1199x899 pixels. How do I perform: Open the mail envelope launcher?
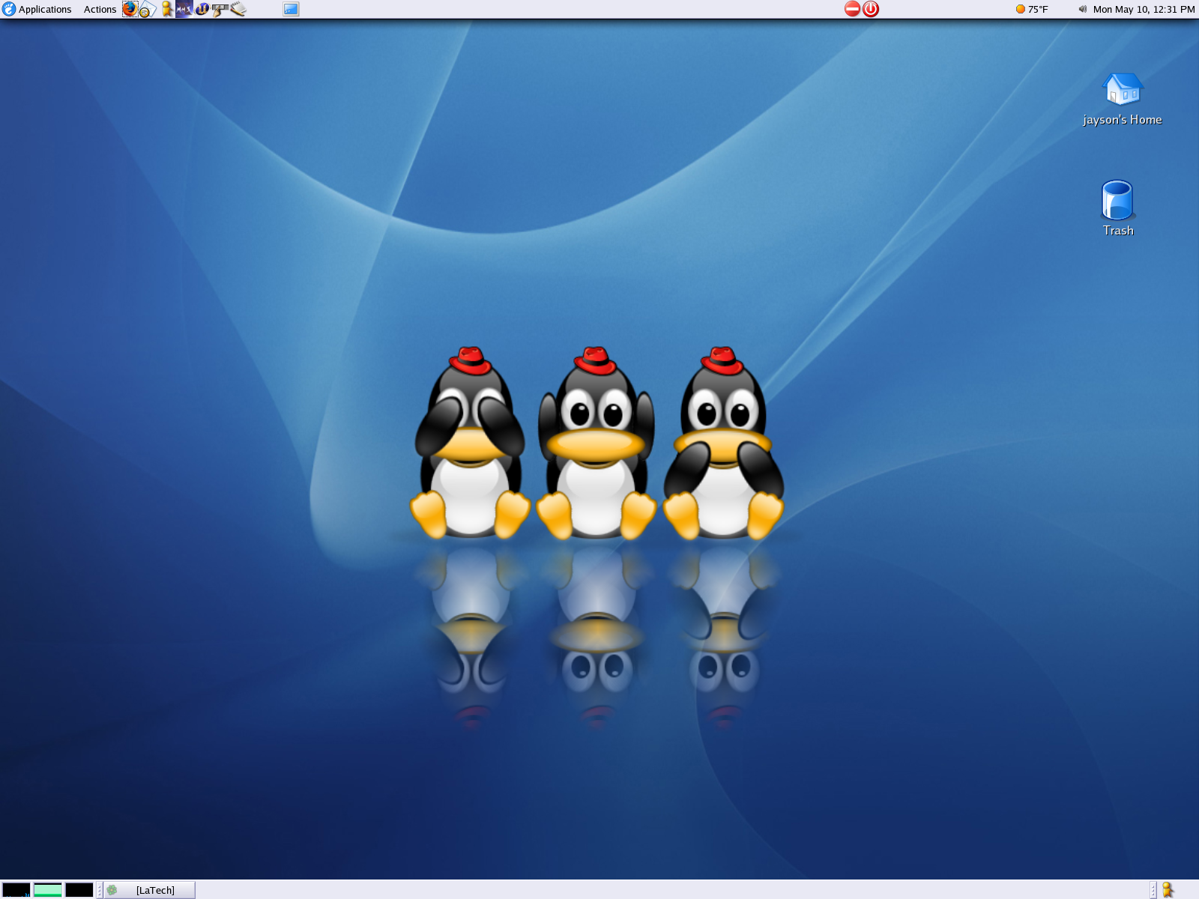[148, 9]
